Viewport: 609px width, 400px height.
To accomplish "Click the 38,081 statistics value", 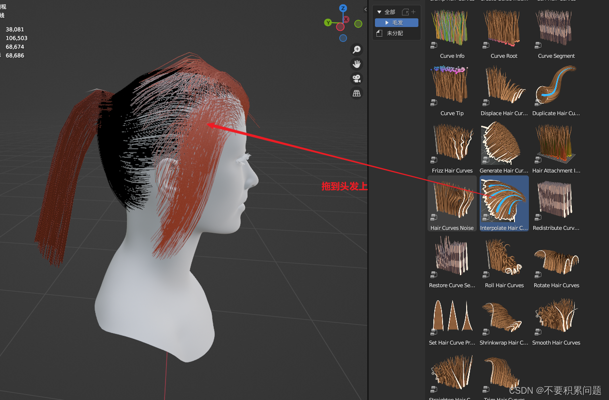I will coord(15,29).
